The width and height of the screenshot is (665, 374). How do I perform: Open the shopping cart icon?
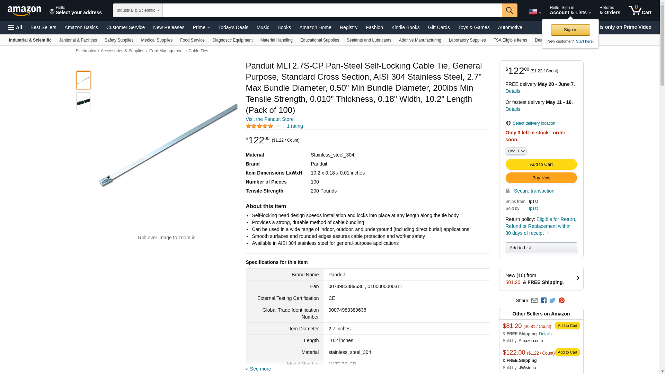640,10
